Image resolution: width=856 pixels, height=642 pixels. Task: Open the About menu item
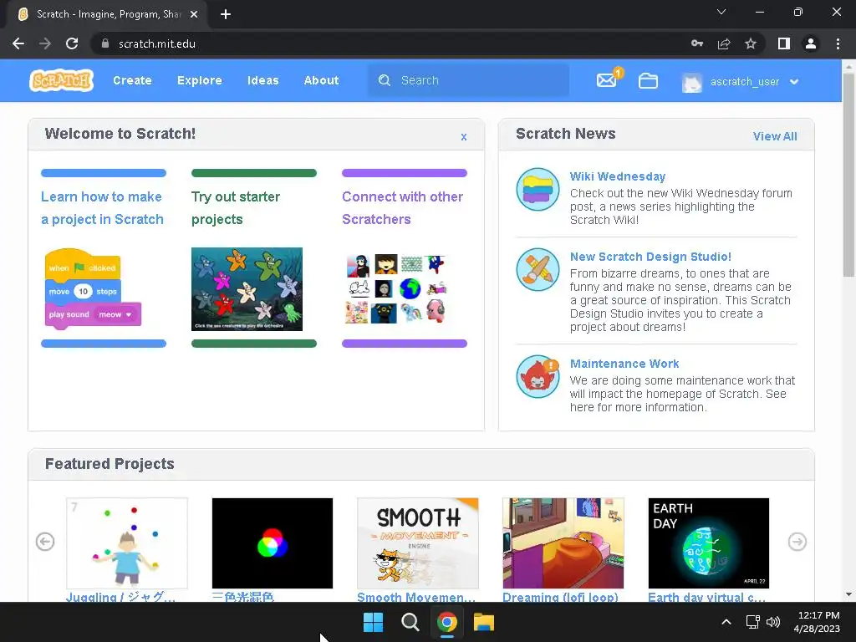[x=321, y=80]
